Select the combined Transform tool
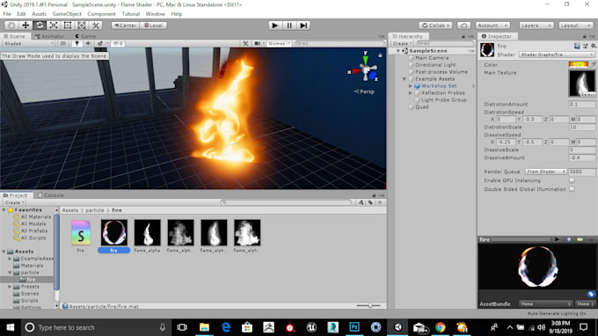Image resolution: width=598 pixels, height=336 pixels. [x=82, y=26]
